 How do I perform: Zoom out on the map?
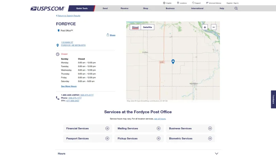213,27
